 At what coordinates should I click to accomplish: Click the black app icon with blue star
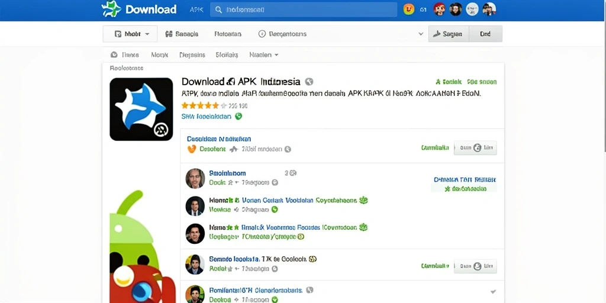[141, 109]
